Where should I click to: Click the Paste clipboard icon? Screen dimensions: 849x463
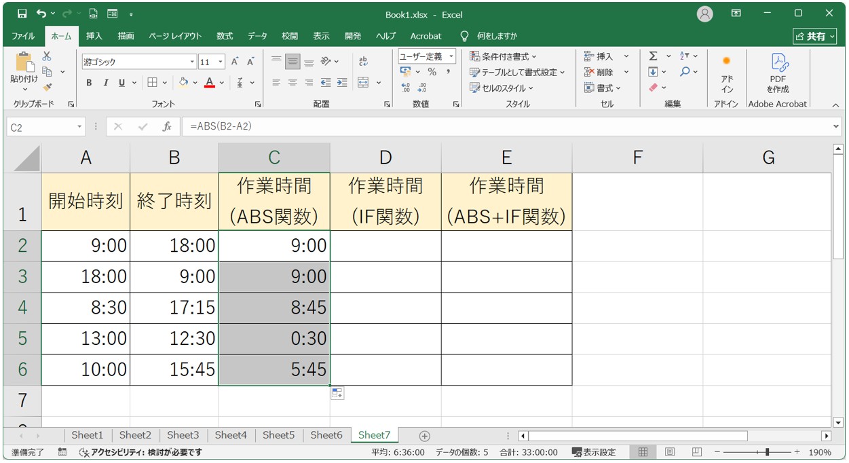click(x=24, y=62)
